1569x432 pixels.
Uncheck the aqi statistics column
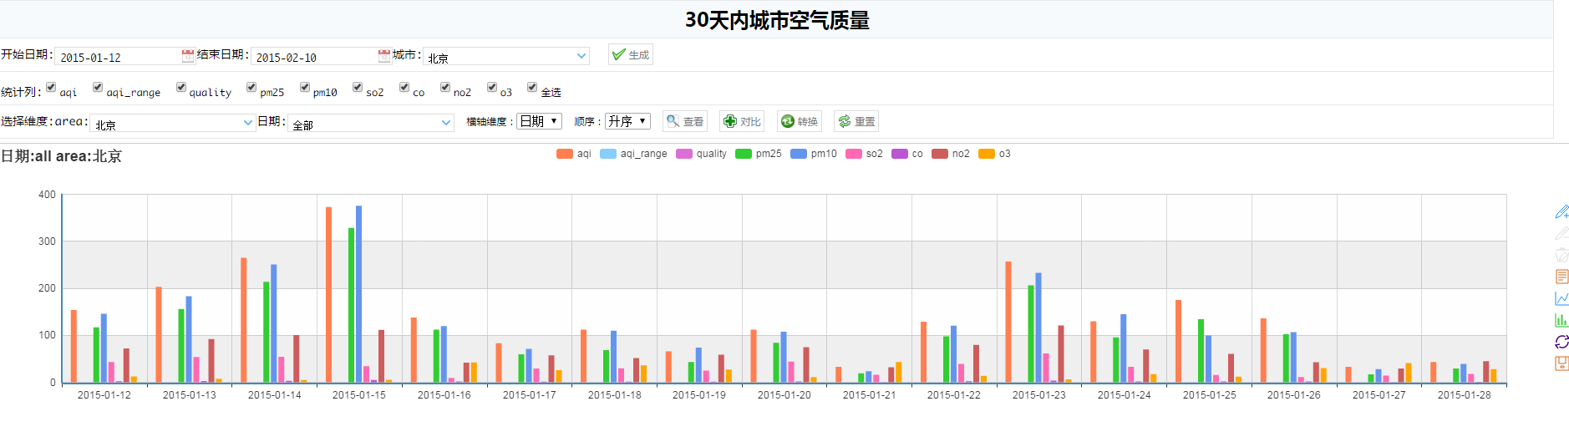pos(51,87)
